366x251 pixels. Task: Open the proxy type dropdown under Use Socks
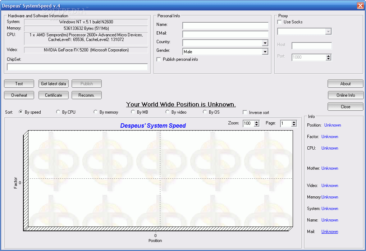click(x=328, y=31)
